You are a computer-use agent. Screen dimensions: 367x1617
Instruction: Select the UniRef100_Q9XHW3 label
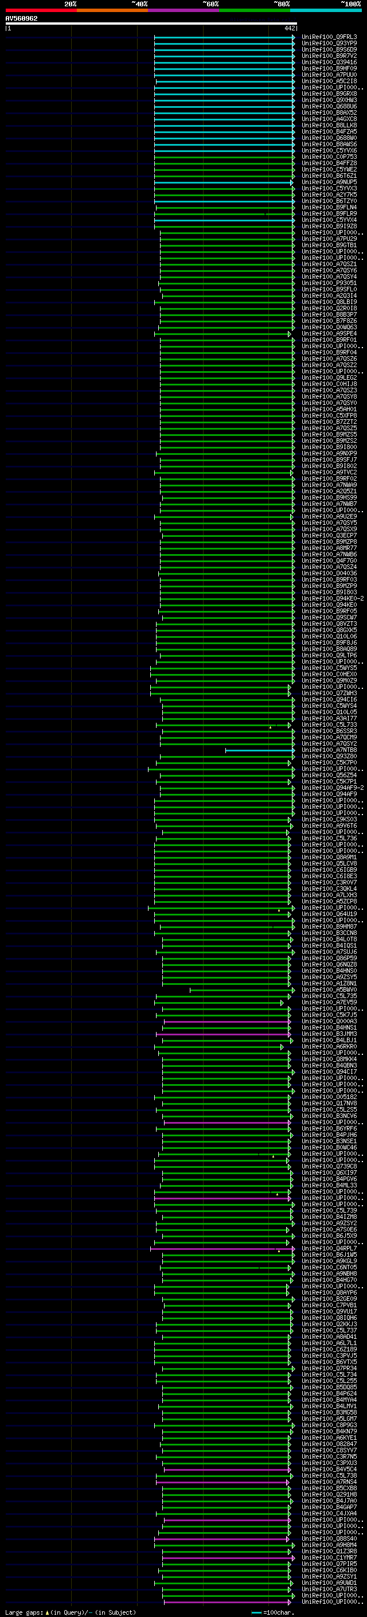[329, 100]
